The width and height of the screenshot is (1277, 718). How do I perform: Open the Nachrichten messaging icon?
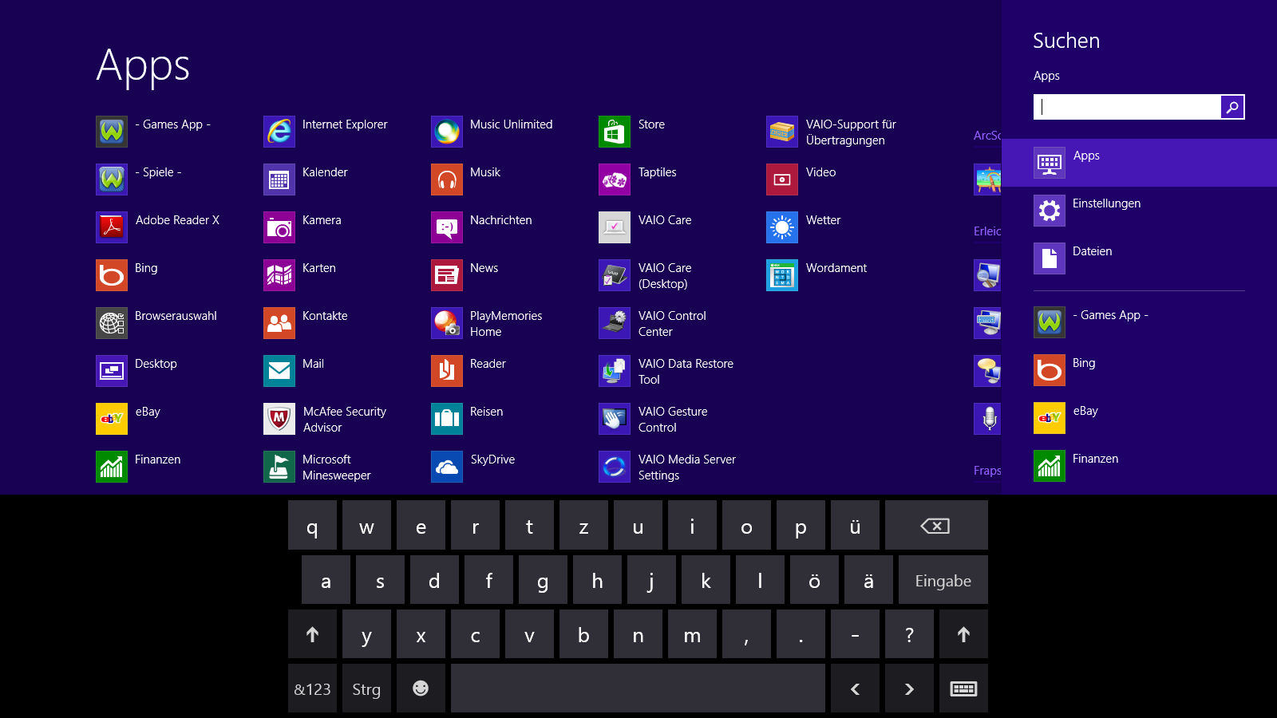[447, 227]
